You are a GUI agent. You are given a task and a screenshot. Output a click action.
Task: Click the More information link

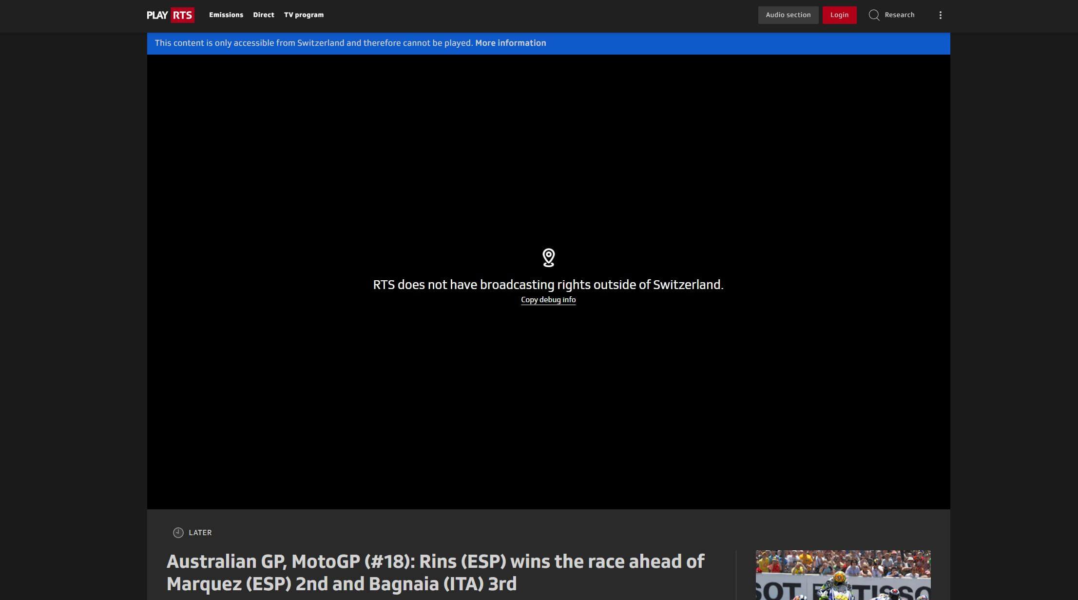511,43
